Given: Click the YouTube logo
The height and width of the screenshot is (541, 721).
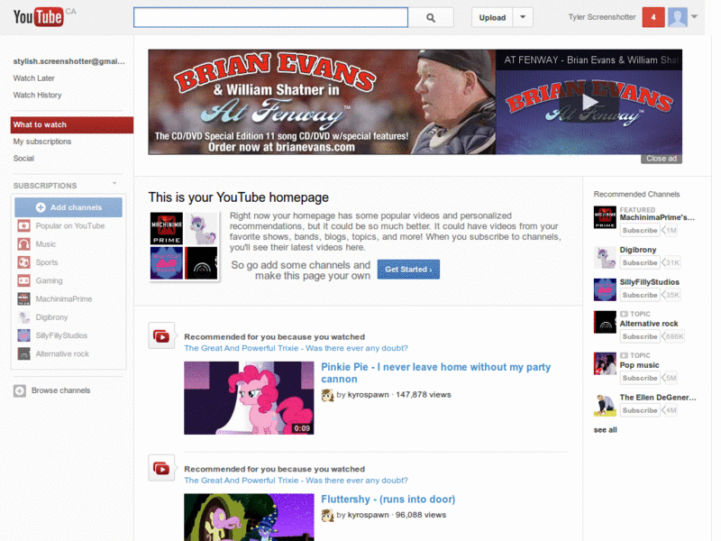Looking at the screenshot, I should click(x=38, y=17).
